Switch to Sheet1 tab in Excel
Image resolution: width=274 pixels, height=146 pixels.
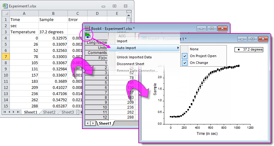pyautogui.click(x=31, y=112)
